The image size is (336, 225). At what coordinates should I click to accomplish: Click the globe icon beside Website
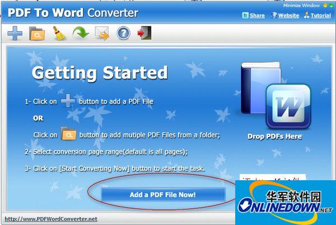coord(274,15)
